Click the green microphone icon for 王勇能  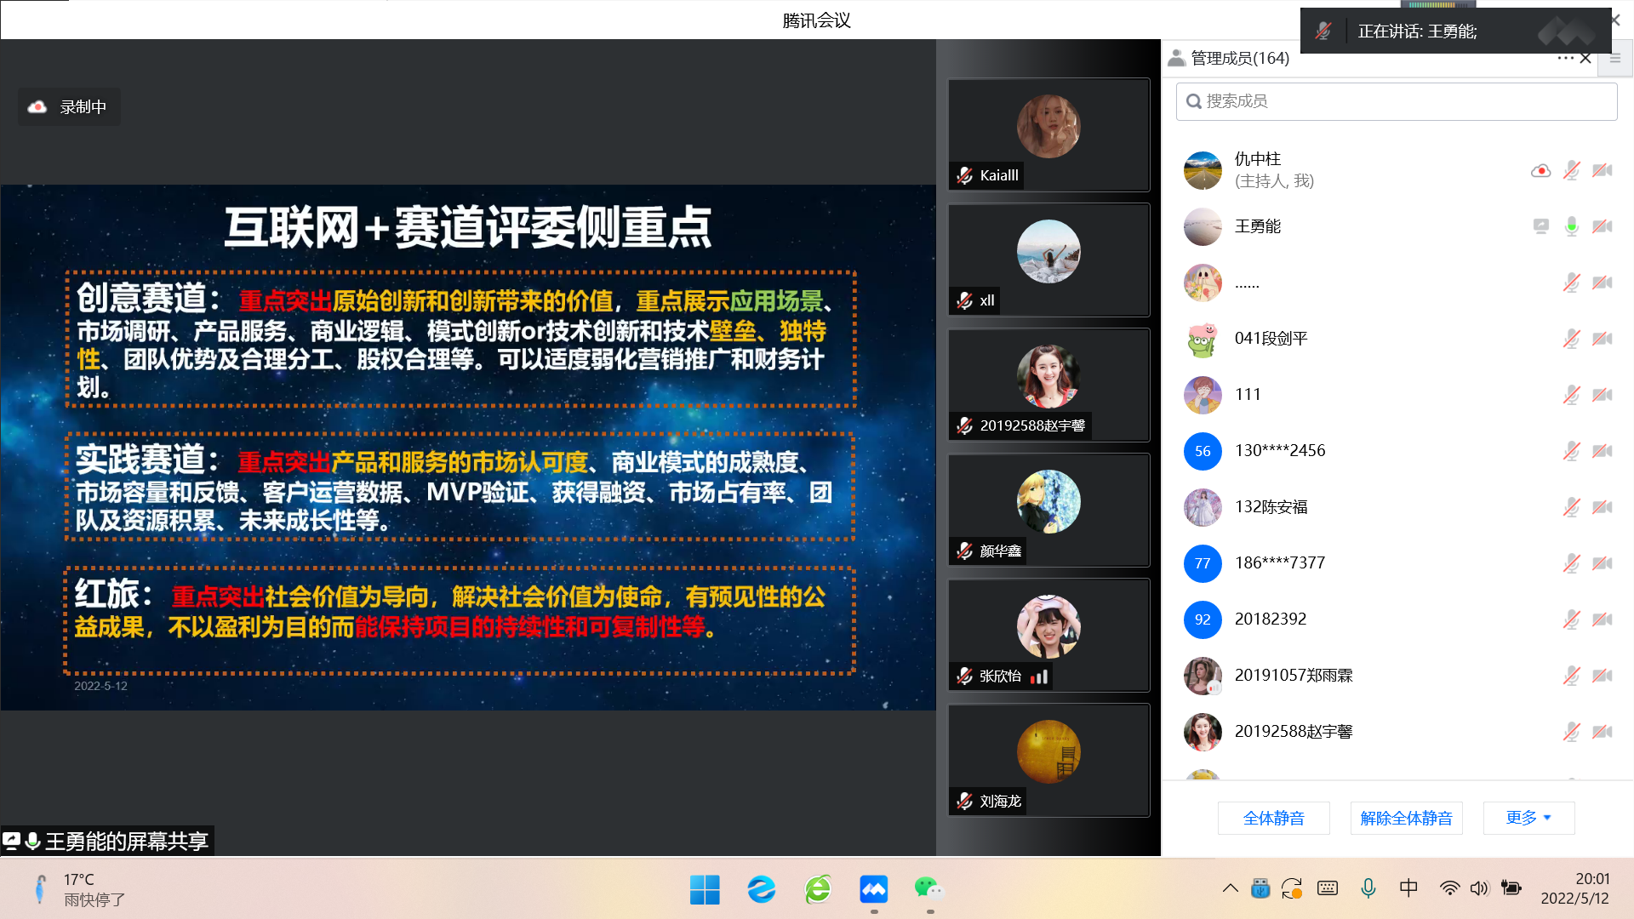(1571, 226)
